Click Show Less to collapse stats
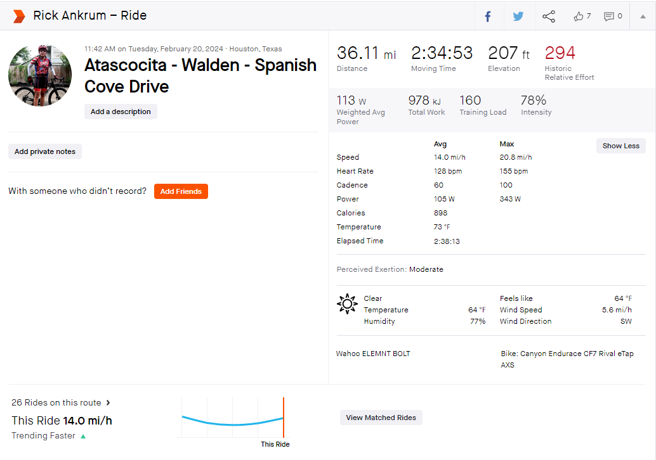656x460 pixels. click(621, 146)
